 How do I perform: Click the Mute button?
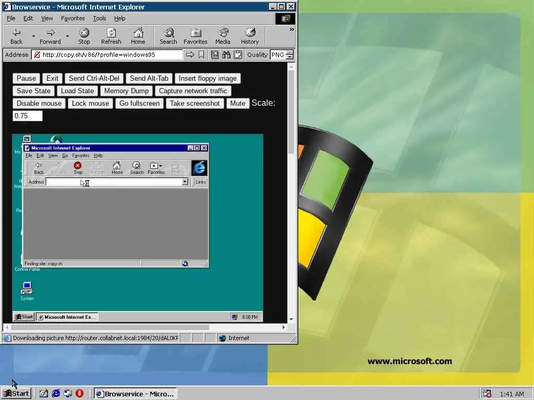pos(238,104)
